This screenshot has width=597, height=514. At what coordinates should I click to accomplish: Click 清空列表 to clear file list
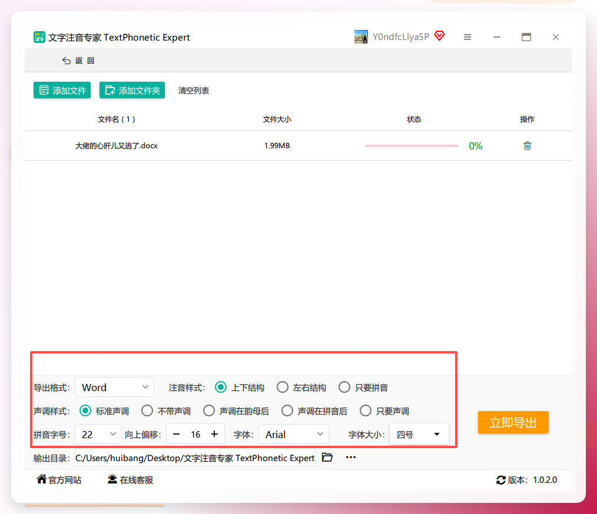pos(194,91)
